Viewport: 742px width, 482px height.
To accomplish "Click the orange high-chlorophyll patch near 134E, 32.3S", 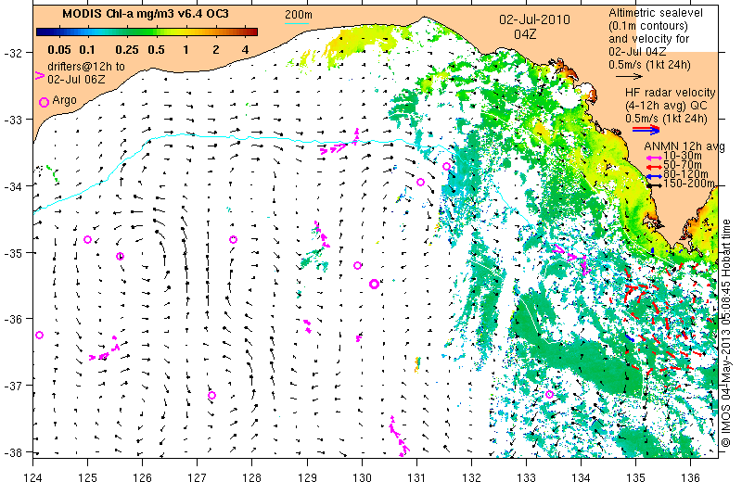I will (564, 70).
